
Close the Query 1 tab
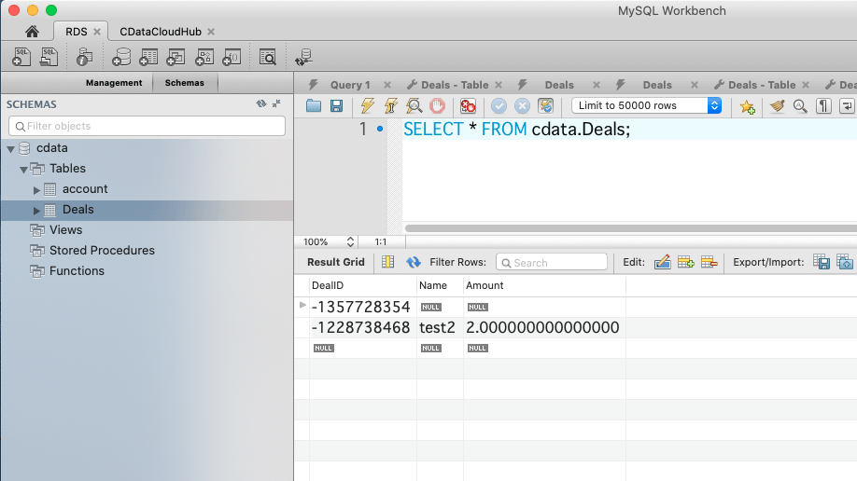point(387,85)
